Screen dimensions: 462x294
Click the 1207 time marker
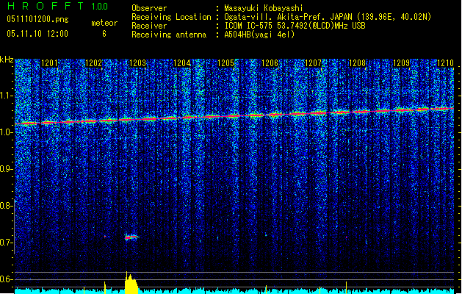tap(313, 63)
